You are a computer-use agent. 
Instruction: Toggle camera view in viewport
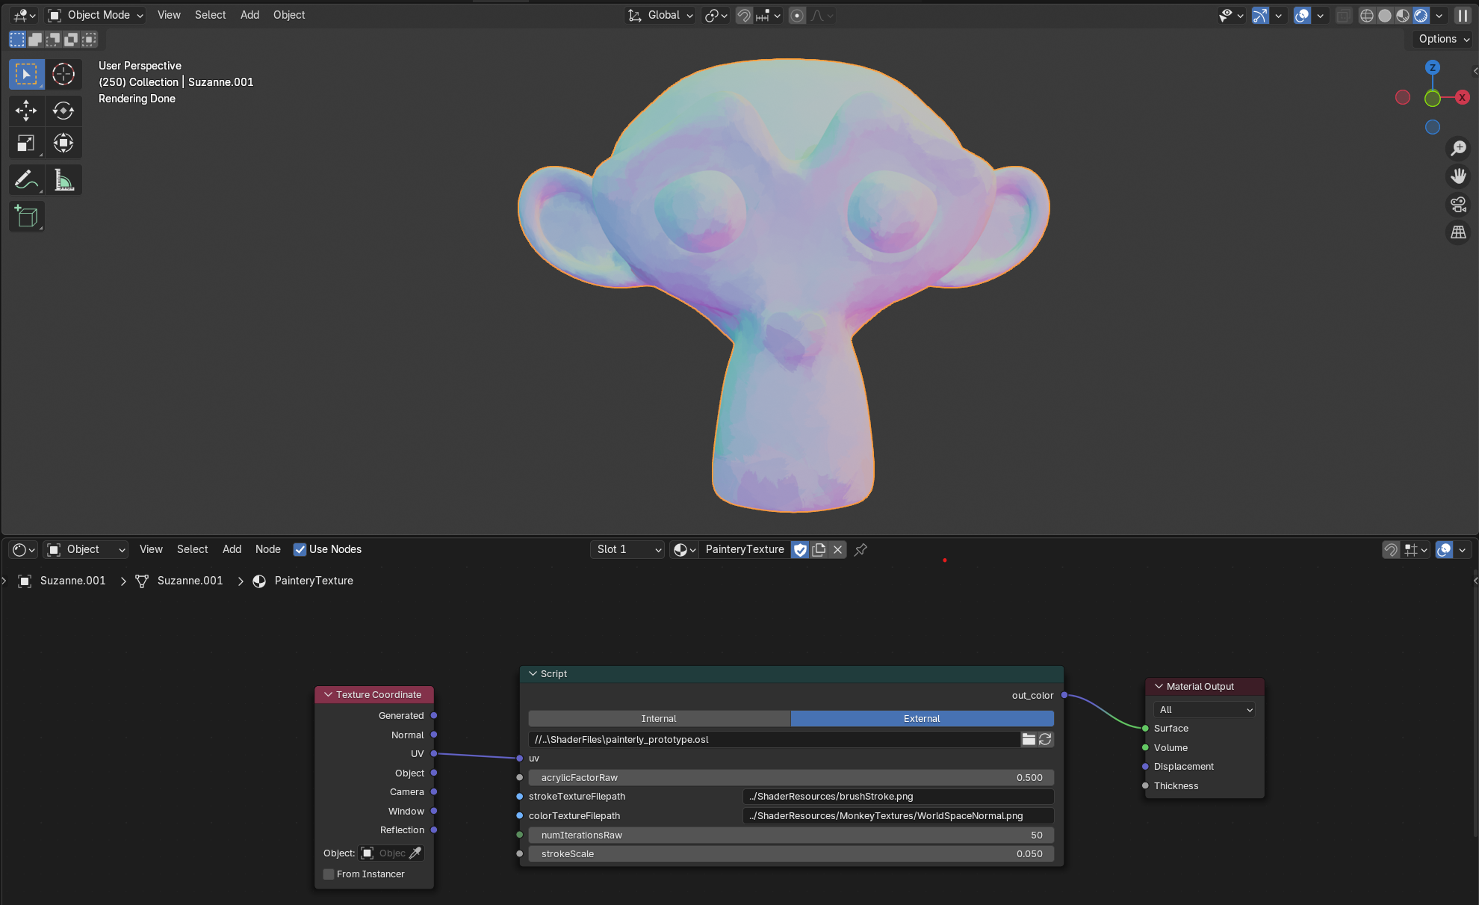coord(1458,204)
